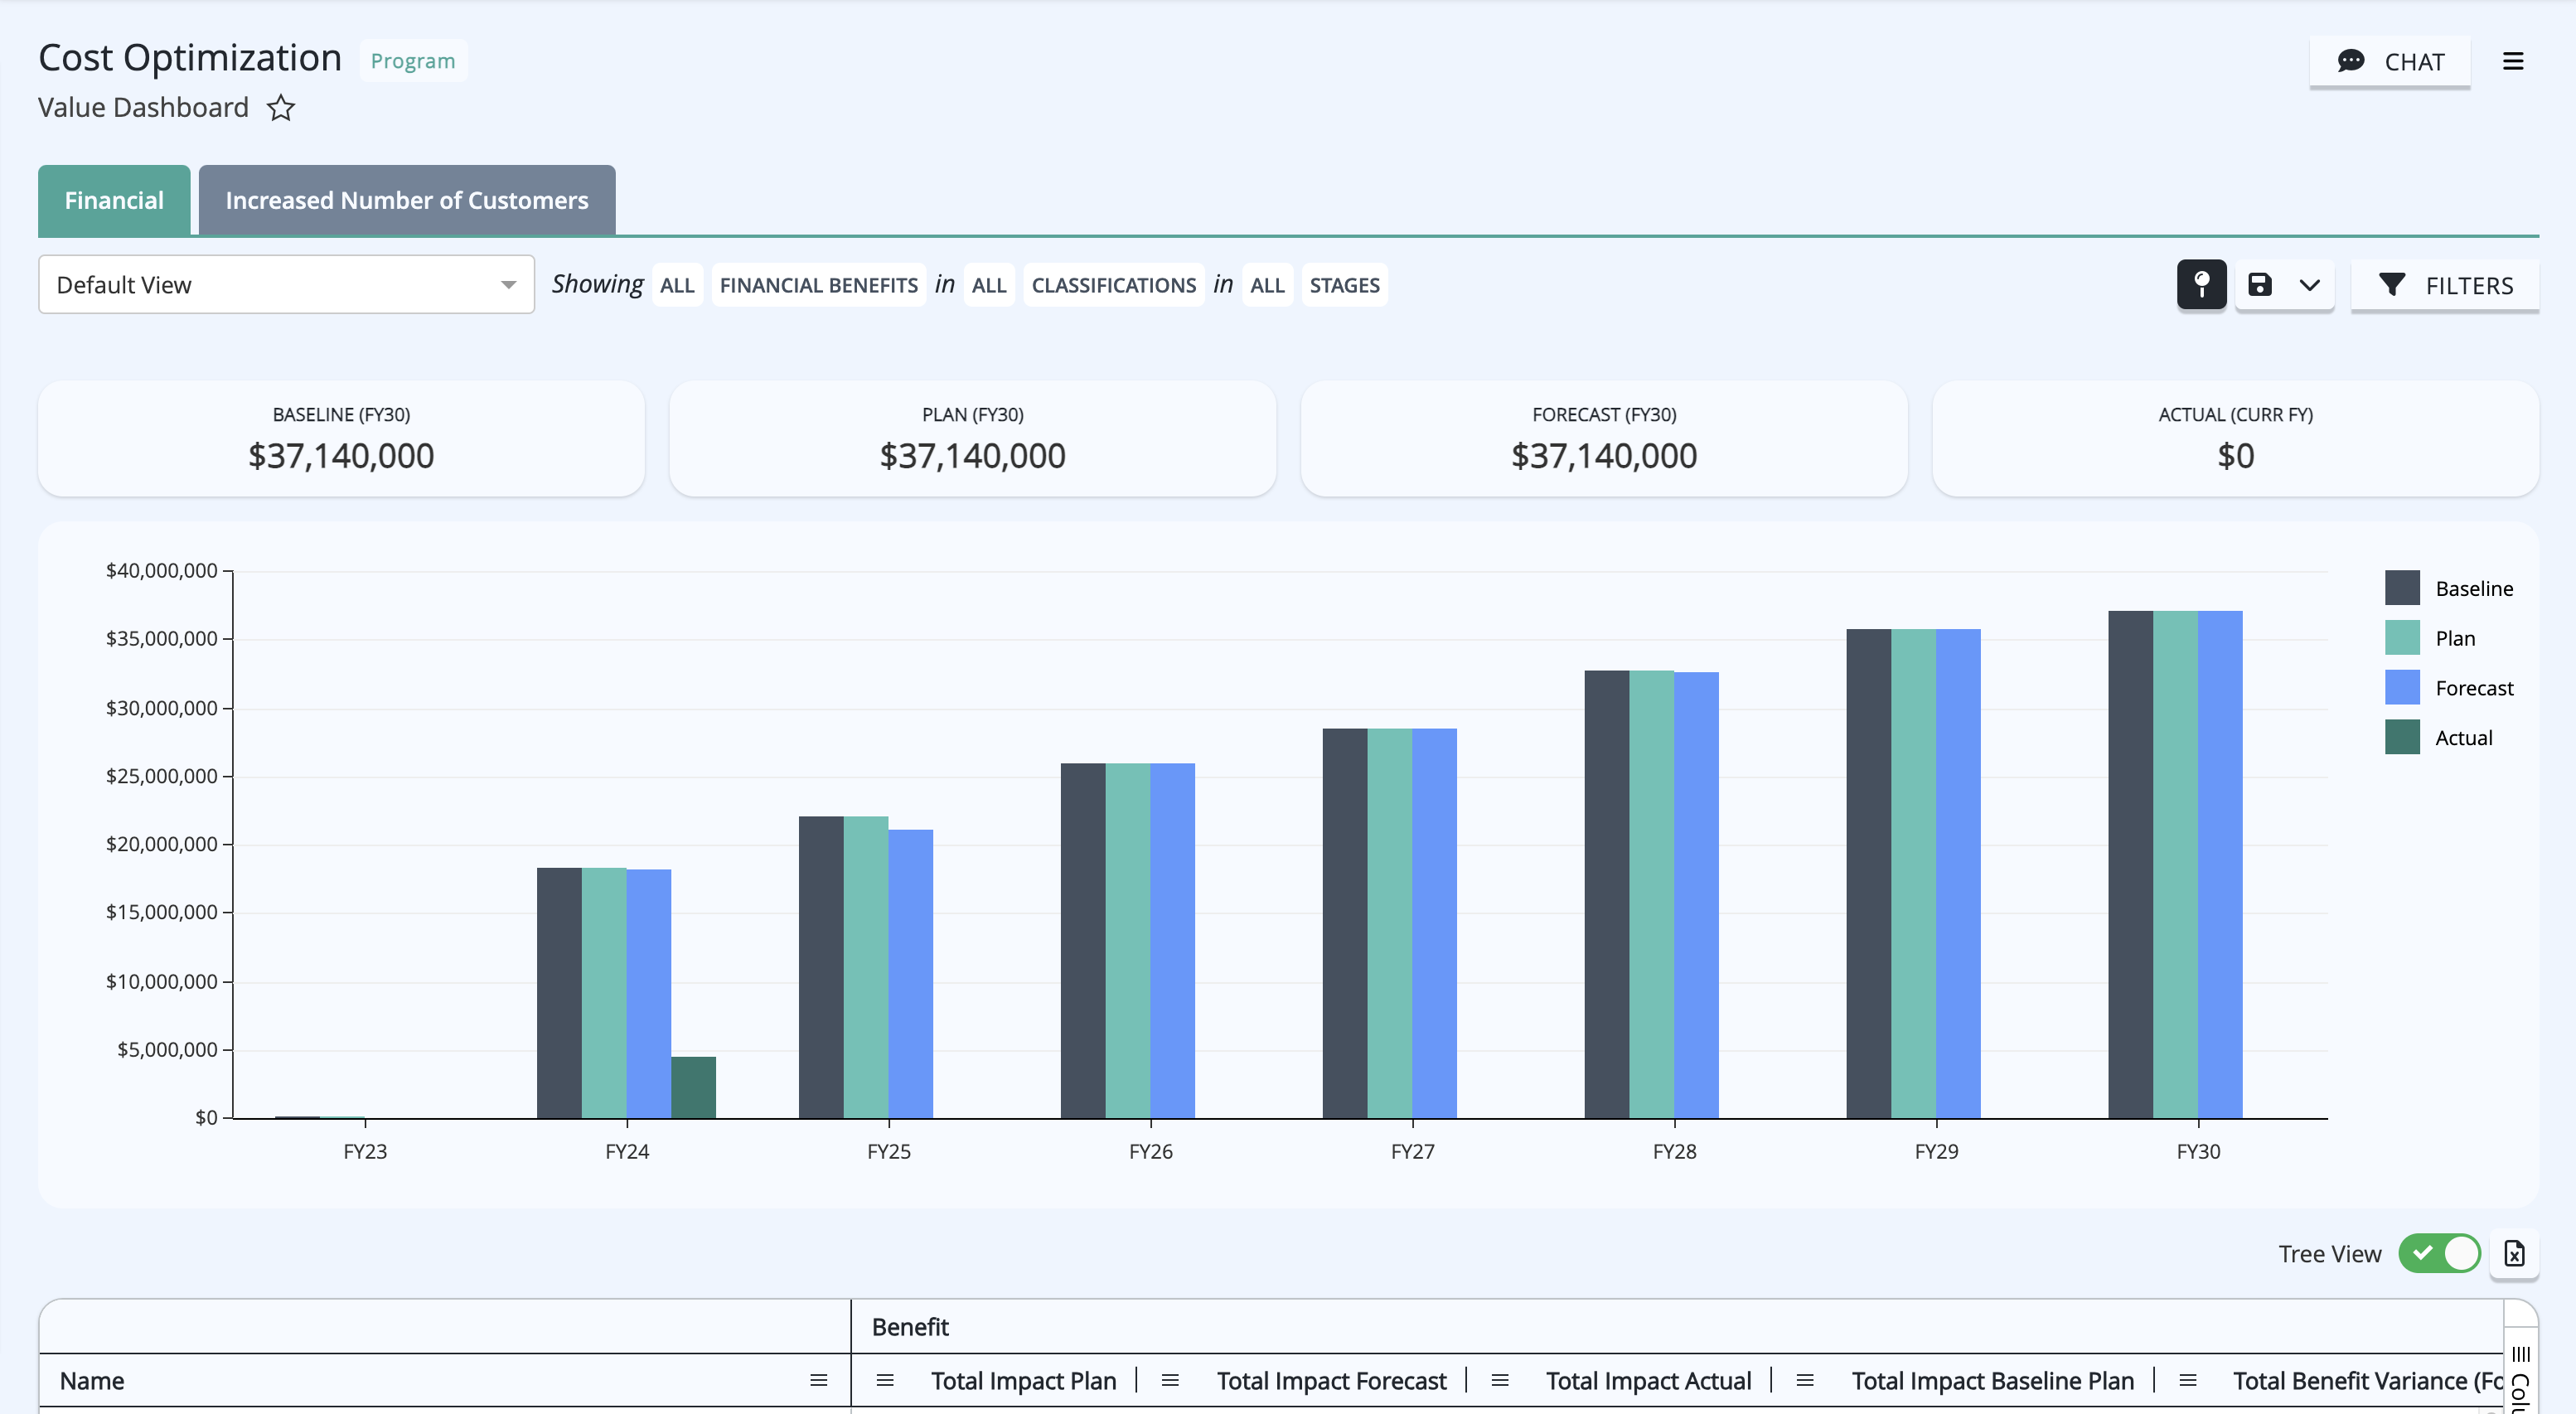
Task: Click the Cost Optimization title
Action: pyautogui.click(x=190, y=58)
